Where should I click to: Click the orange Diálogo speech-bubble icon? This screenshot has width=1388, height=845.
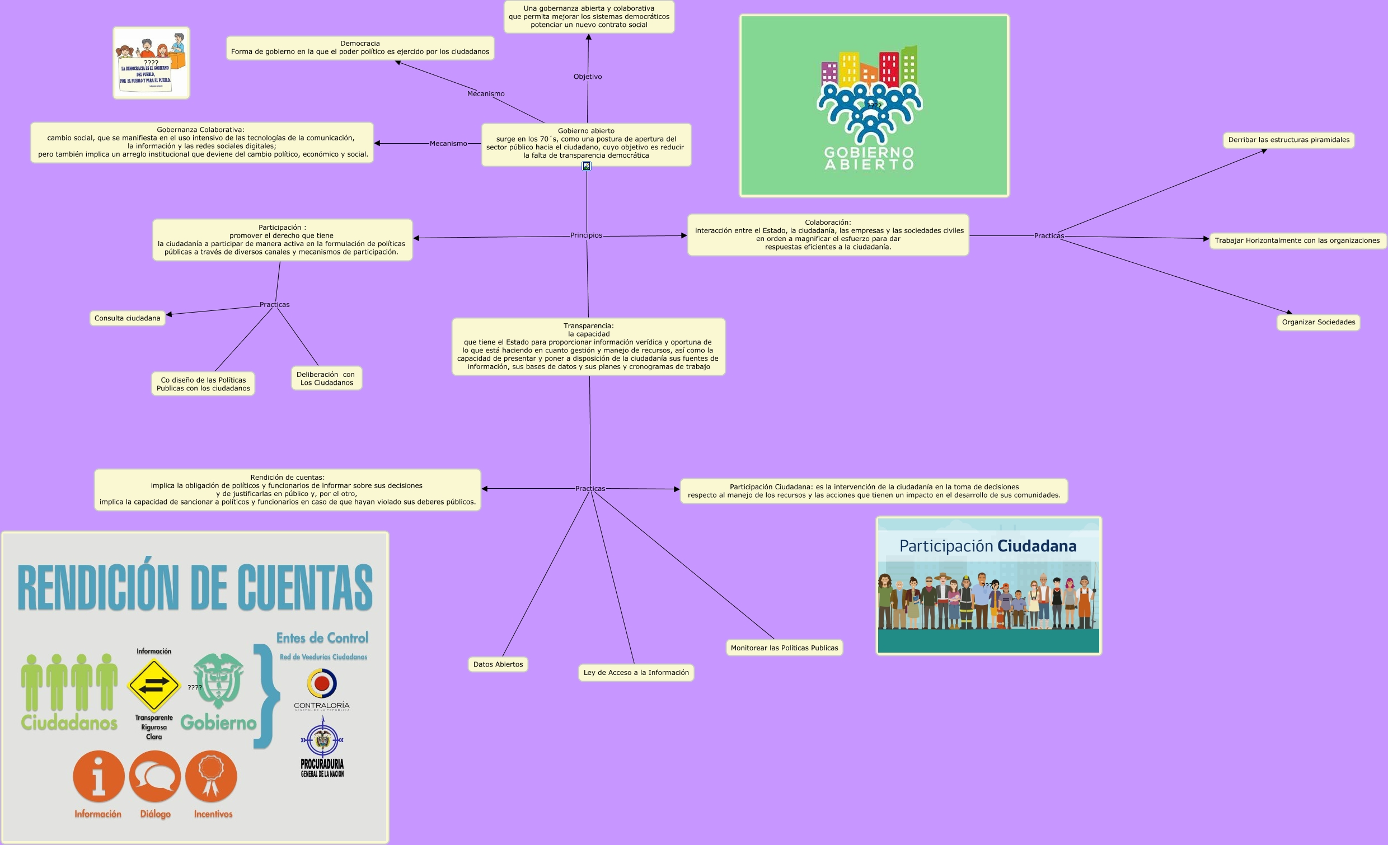pos(155,776)
